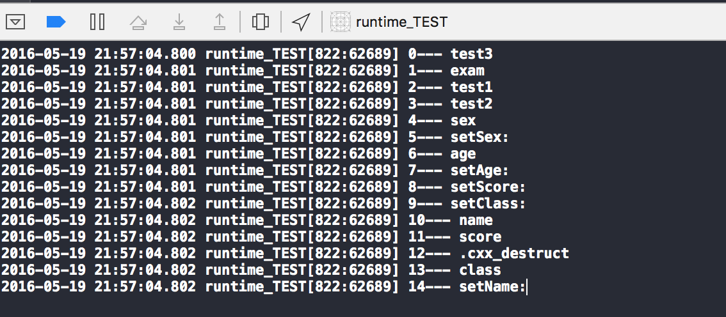Select runtime_TEST process label
This screenshot has height=317, width=726.
(401, 22)
